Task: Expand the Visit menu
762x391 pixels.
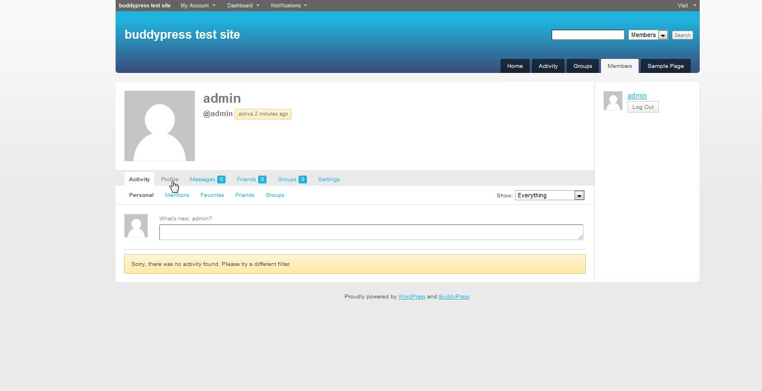Action: (686, 6)
